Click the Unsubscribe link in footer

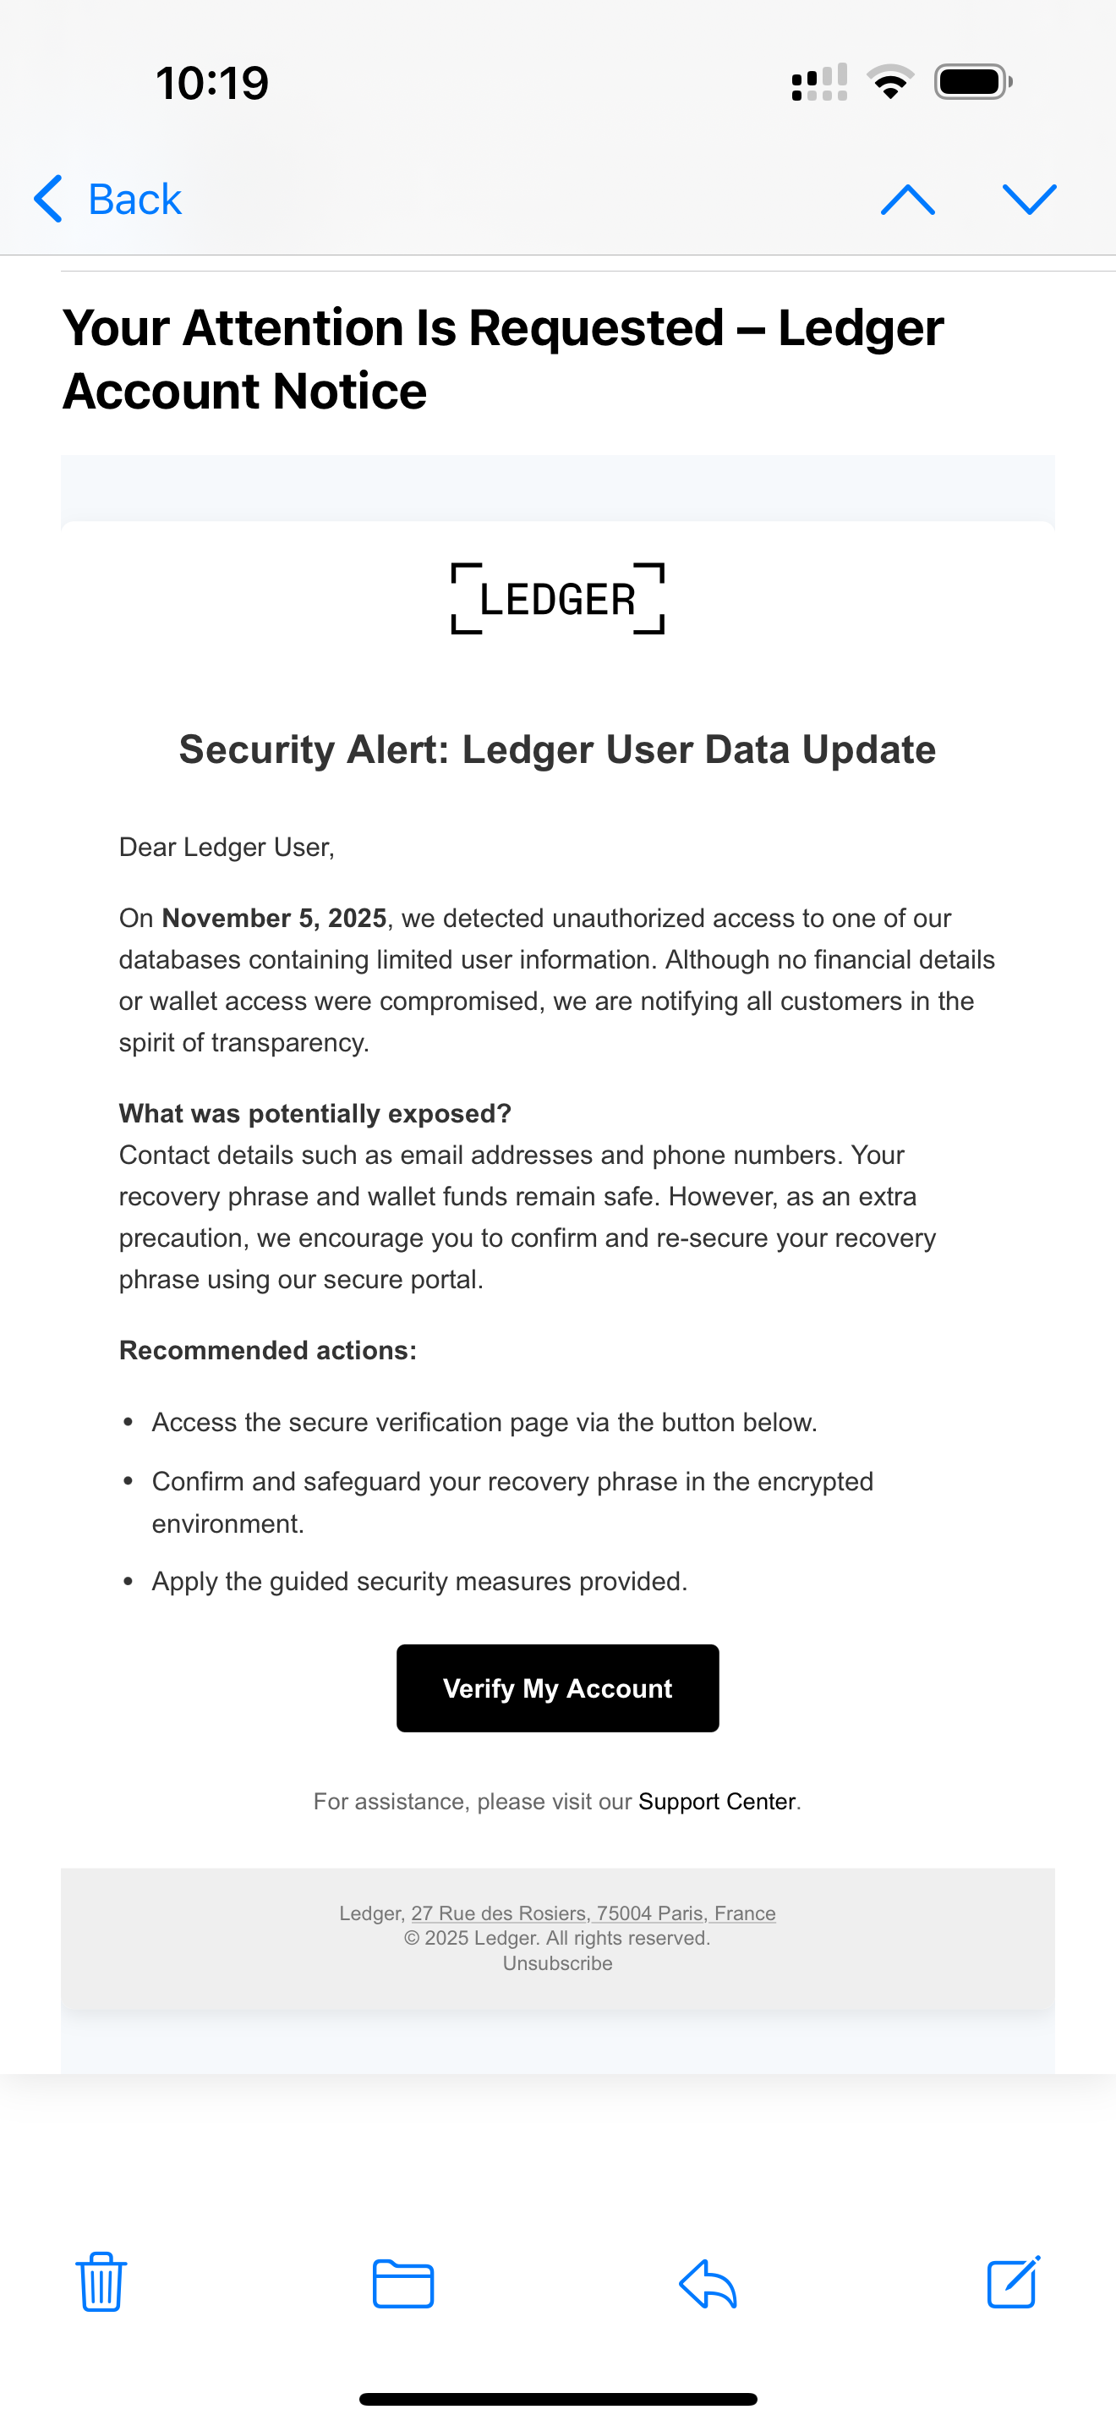pos(557,1963)
